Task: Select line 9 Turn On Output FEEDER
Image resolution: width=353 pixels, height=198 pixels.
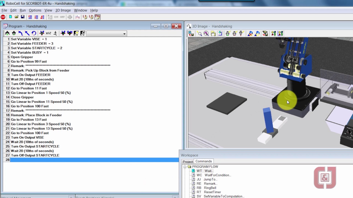Action: [x=31, y=75]
